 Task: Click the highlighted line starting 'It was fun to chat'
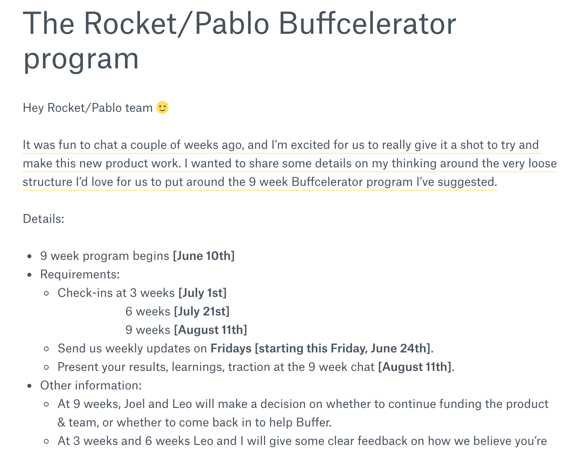pos(281,145)
